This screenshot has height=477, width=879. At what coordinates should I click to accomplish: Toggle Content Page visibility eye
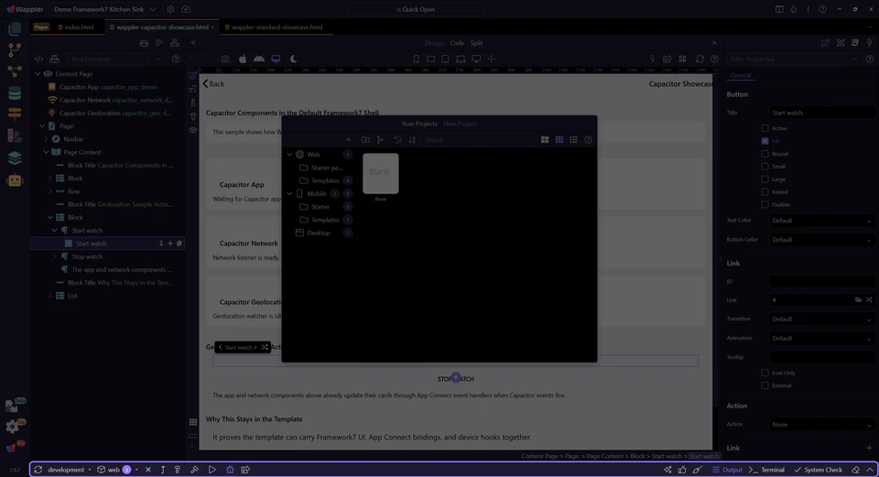(48, 74)
